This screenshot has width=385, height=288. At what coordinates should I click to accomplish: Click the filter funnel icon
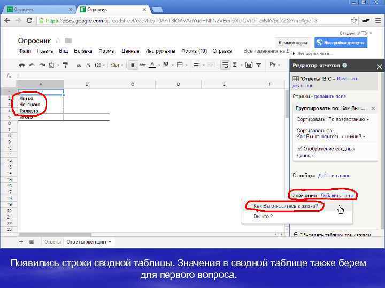point(259,65)
